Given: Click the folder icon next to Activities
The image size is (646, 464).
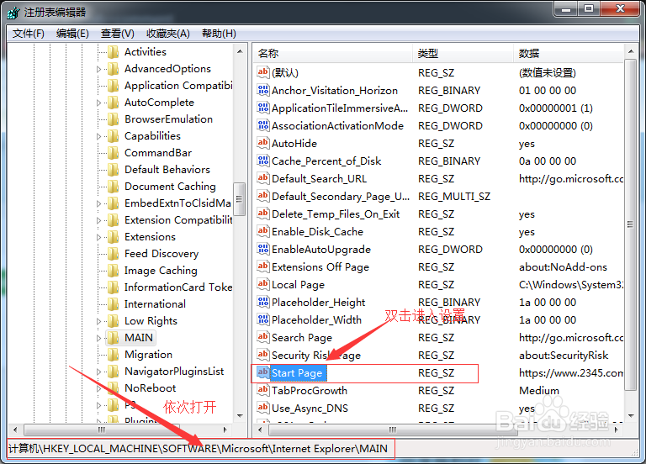Looking at the screenshot, I should click(113, 52).
